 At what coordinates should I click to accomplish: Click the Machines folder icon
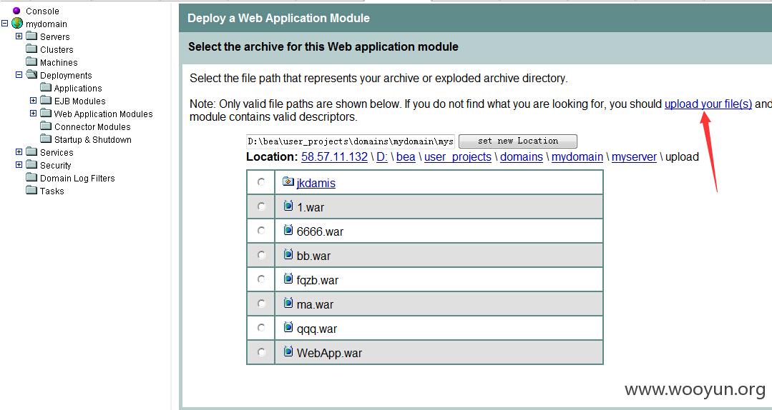point(31,61)
